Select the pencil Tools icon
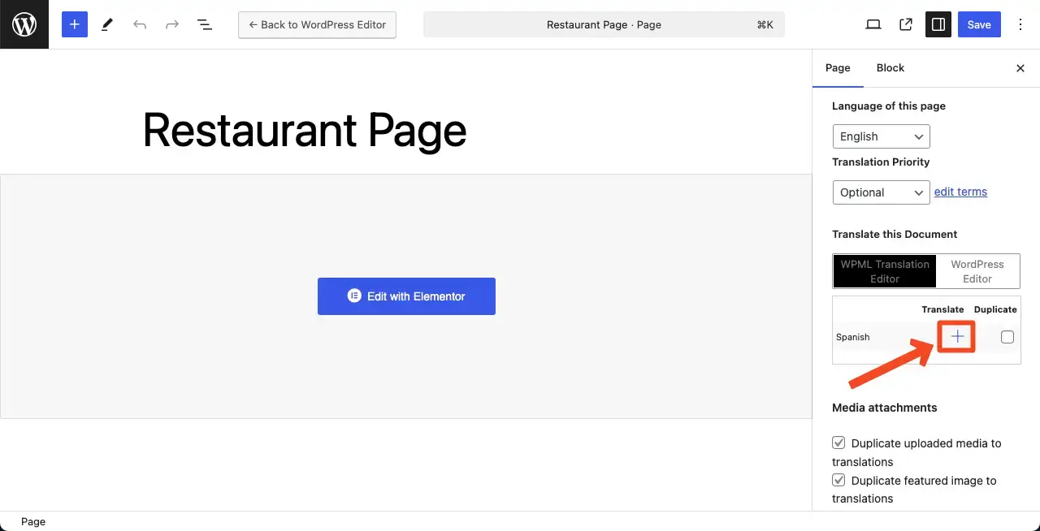 pos(107,24)
